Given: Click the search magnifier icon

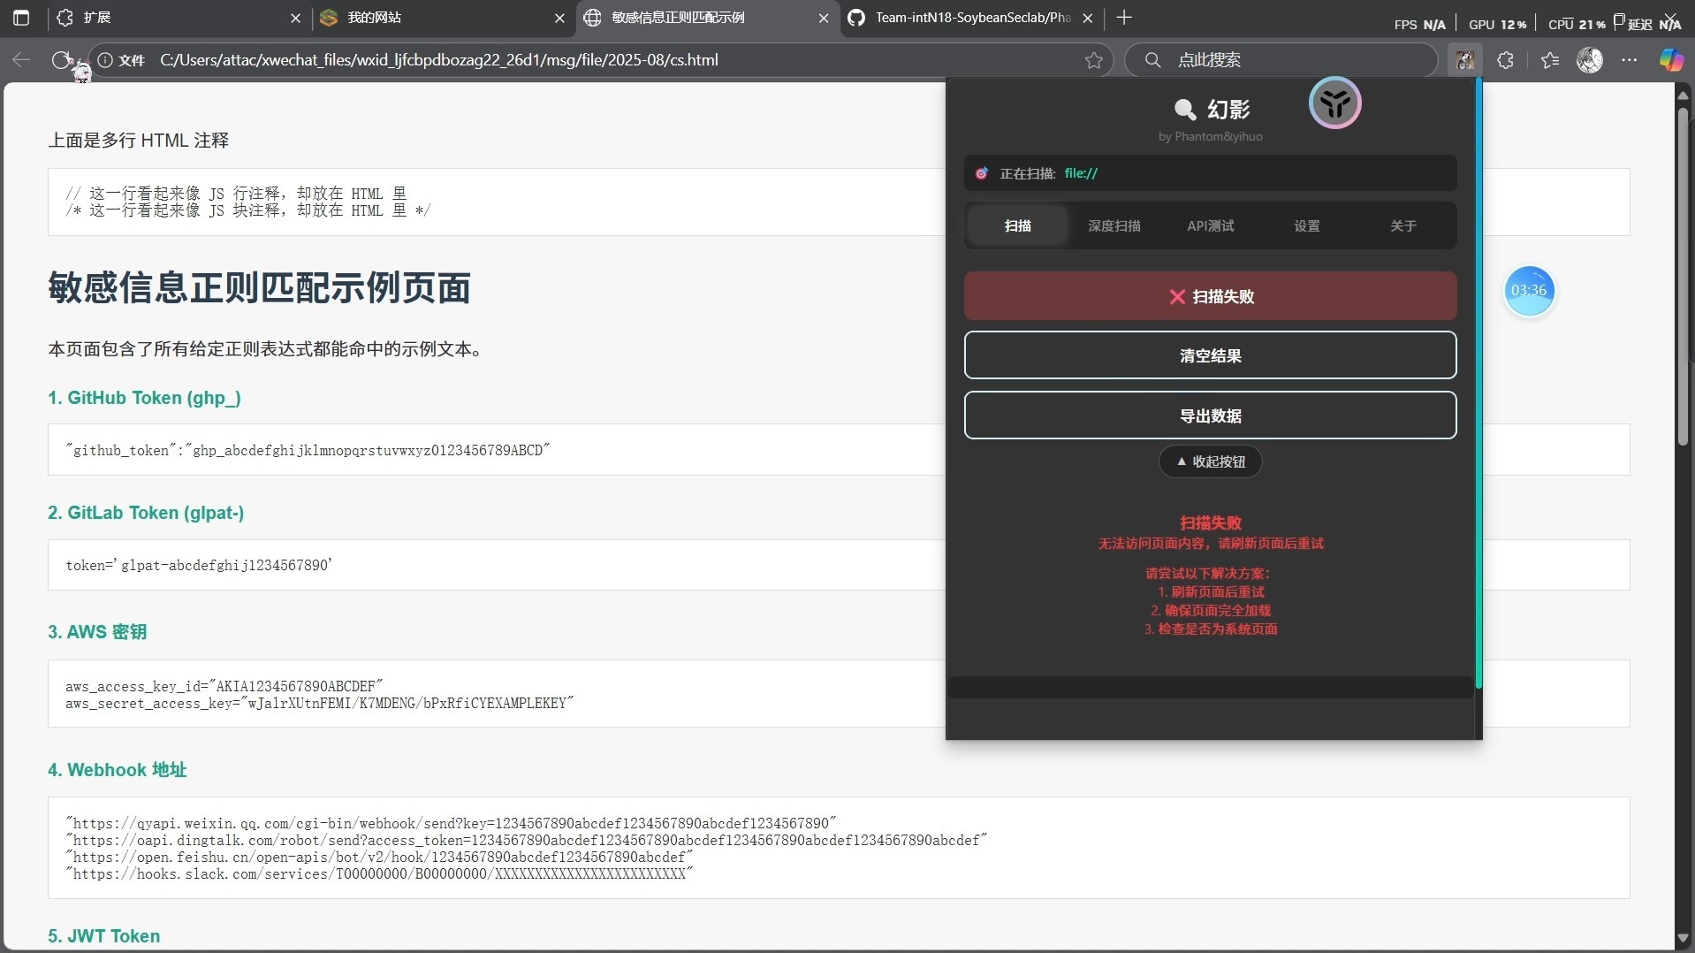Looking at the screenshot, I should pos(1152,60).
